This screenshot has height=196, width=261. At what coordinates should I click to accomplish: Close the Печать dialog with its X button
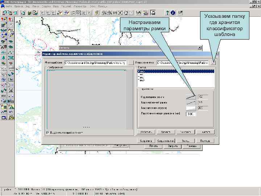point(200,48)
